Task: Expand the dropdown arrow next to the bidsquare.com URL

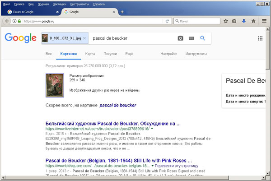Action: click(153, 166)
